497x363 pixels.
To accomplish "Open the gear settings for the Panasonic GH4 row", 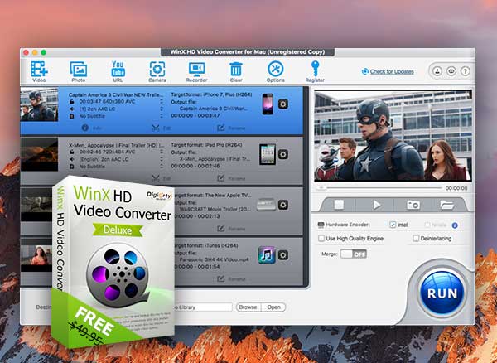I will click(x=283, y=255).
